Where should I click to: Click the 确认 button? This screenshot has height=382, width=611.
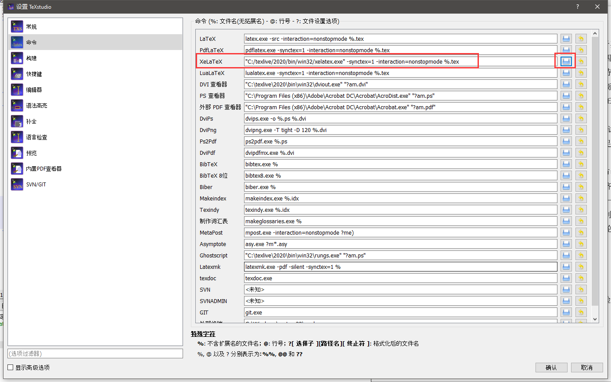click(x=551, y=368)
